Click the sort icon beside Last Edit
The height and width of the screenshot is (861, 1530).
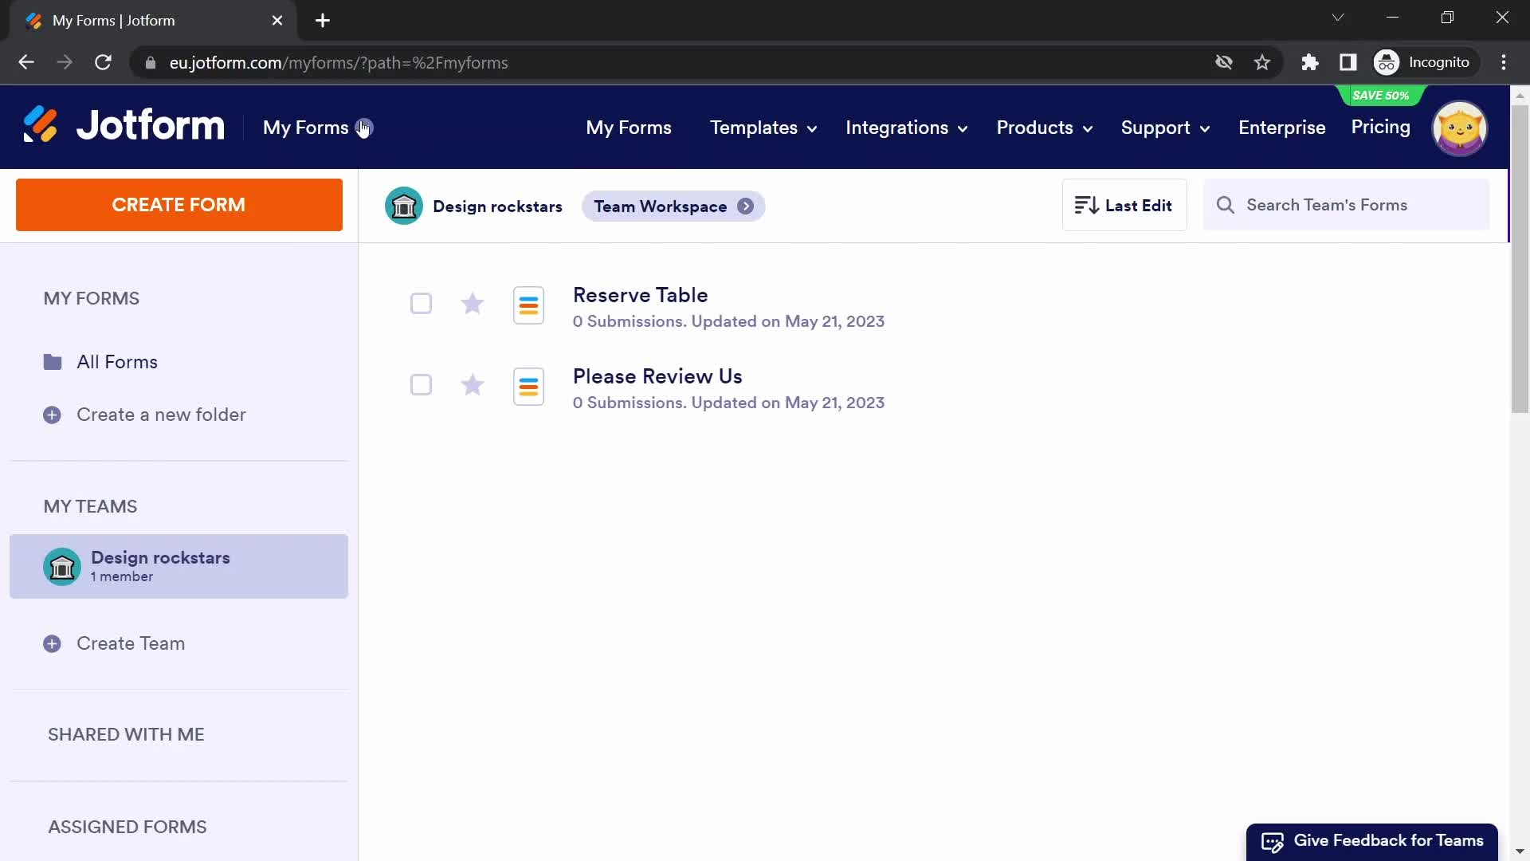(x=1086, y=206)
